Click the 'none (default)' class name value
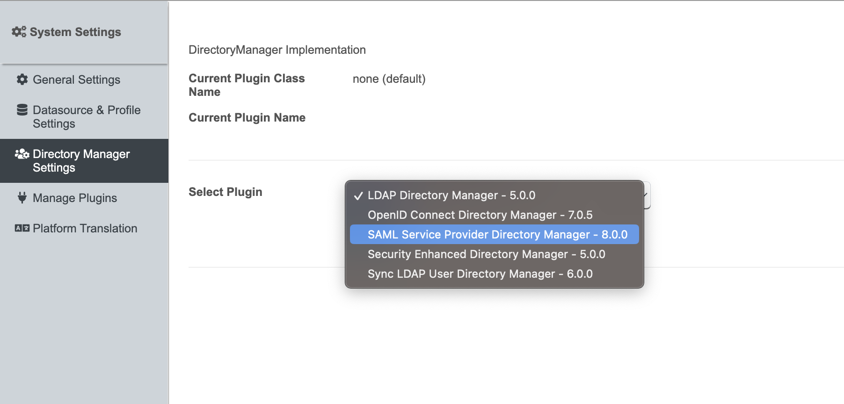Viewport: 844px width, 404px height. (x=389, y=79)
